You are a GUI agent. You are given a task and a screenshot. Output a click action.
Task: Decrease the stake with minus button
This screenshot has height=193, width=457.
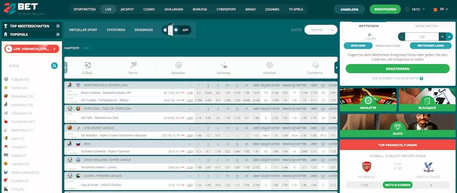tap(402, 37)
